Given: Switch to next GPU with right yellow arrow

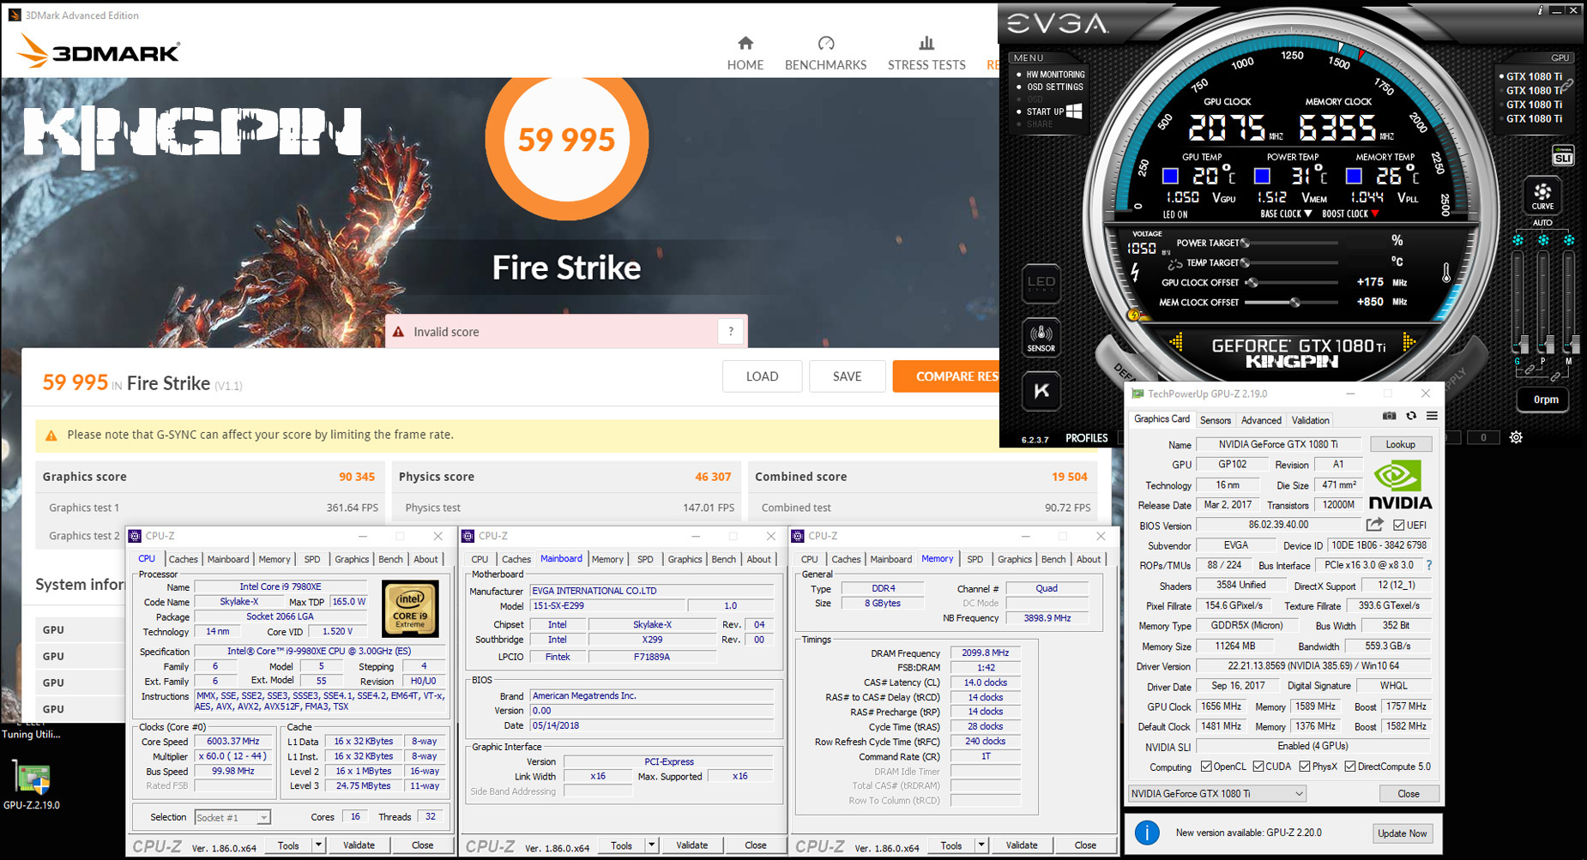Looking at the screenshot, I should click(1408, 343).
